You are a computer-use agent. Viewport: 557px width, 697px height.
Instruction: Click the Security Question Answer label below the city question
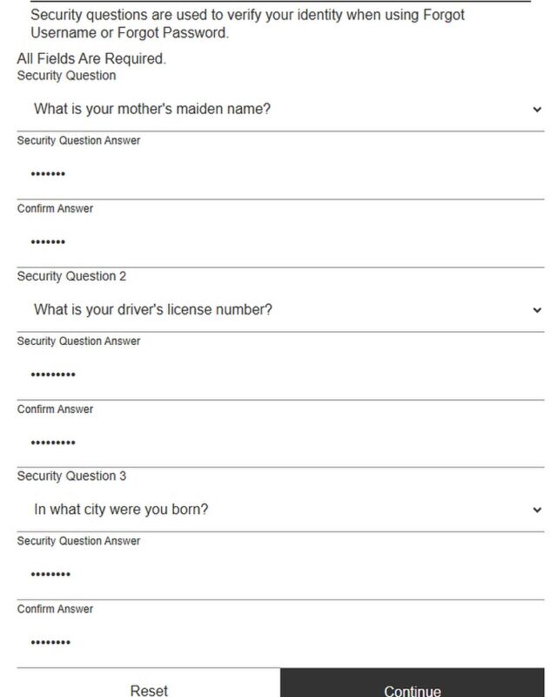[x=78, y=541]
